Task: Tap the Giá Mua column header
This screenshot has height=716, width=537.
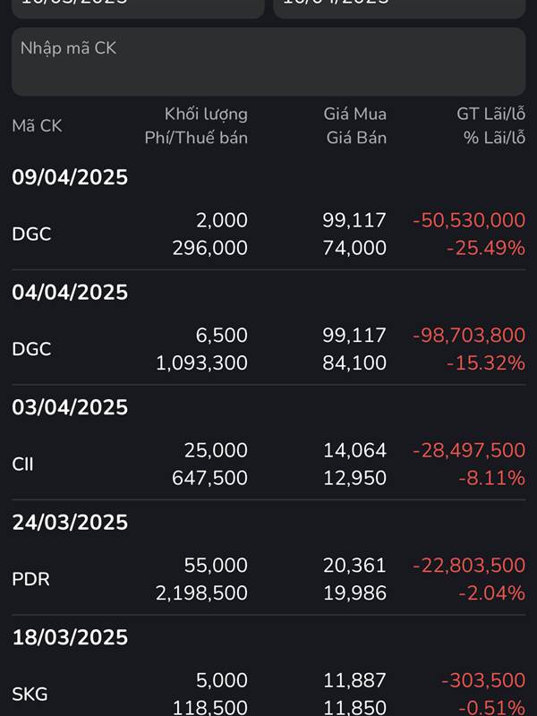Action: point(354,115)
